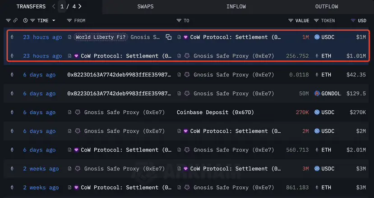The height and width of the screenshot is (198, 374).
Task: Open the USD column filter
Action: [x=353, y=20]
